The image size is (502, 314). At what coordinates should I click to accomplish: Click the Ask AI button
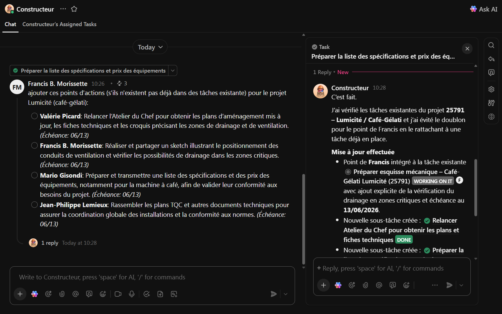484,9
